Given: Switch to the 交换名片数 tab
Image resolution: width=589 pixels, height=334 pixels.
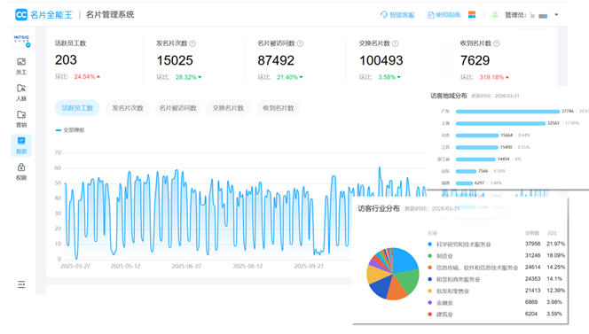Looking at the screenshot, I should 228,108.
